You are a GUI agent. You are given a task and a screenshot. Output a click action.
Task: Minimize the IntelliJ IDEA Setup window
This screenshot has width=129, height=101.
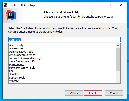pos(98,5)
